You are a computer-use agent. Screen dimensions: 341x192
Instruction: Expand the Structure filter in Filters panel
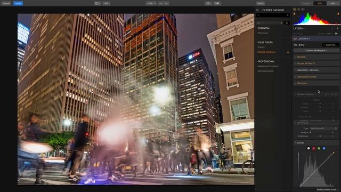[316, 83]
